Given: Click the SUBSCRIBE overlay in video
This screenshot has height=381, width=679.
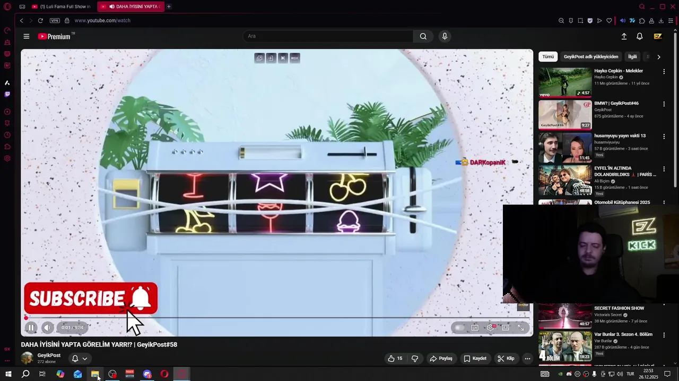Looking at the screenshot, I should (91, 299).
